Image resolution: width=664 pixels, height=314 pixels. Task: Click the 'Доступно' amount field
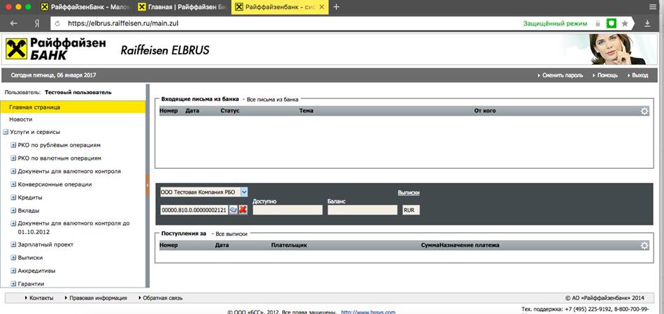point(287,209)
